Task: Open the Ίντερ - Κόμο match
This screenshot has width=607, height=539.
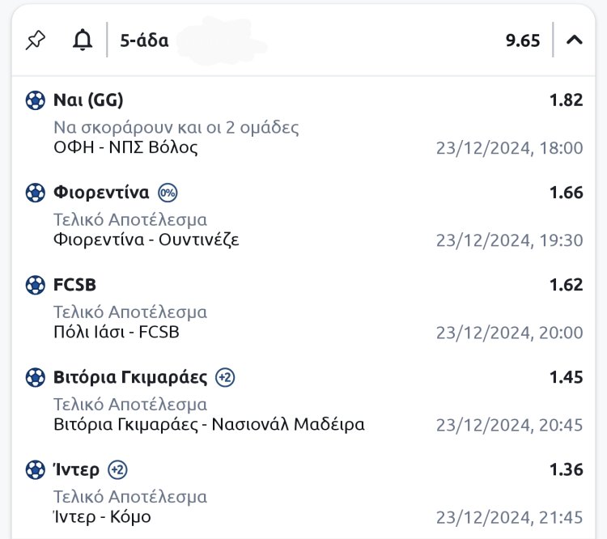Action: tap(102, 516)
